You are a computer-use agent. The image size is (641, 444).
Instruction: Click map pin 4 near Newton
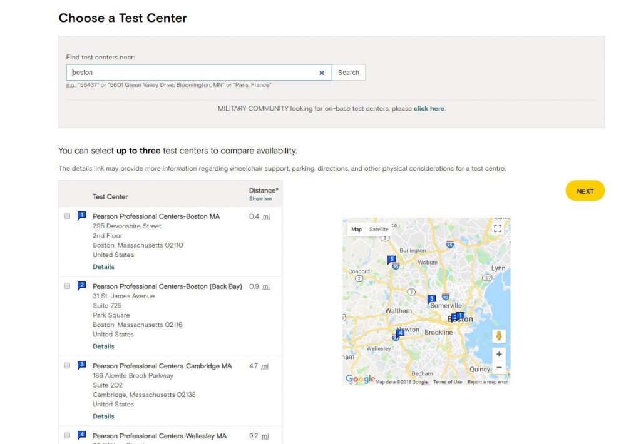[x=400, y=333]
